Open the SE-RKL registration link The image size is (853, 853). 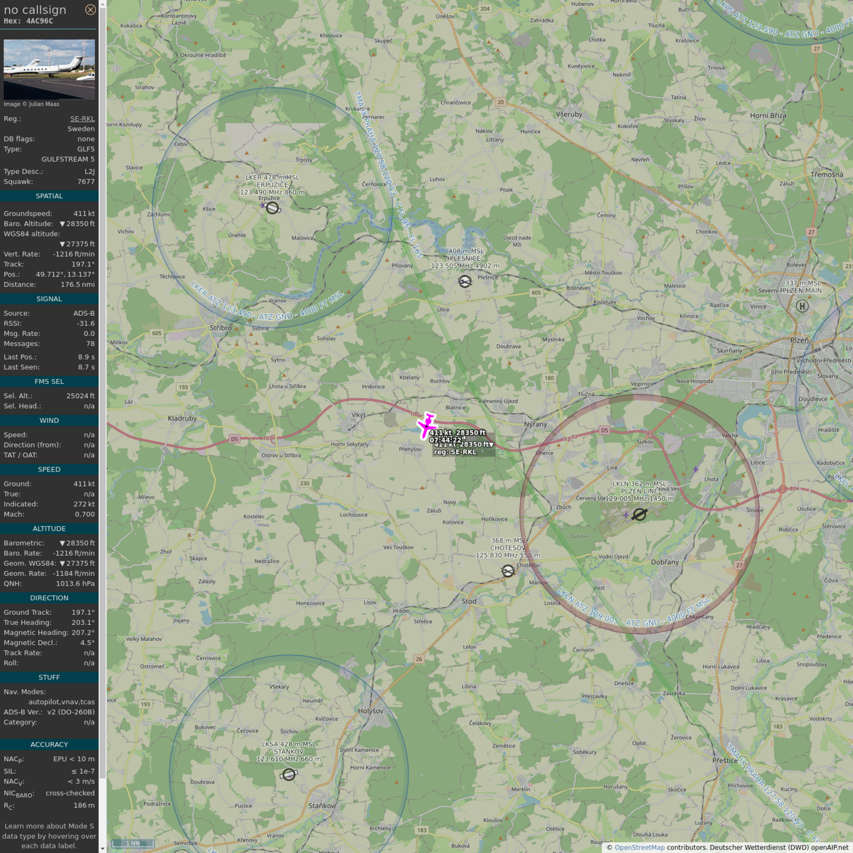tap(82, 118)
